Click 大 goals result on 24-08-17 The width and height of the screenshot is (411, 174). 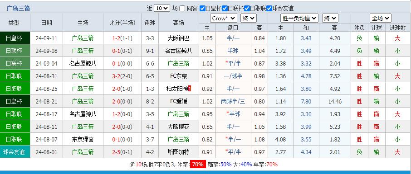coord(398,114)
